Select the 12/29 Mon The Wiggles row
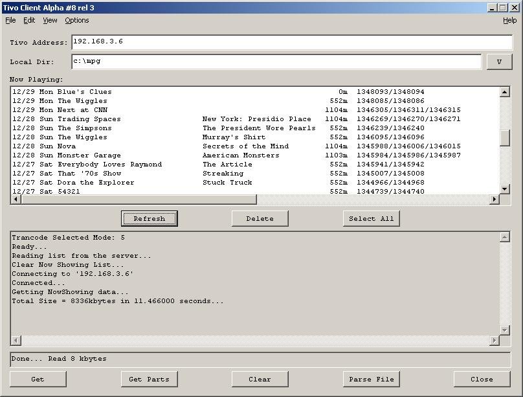 click(255, 101)
